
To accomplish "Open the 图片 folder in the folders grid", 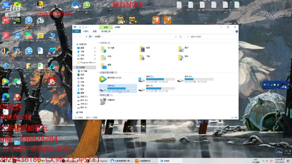I will coord(184,50).
